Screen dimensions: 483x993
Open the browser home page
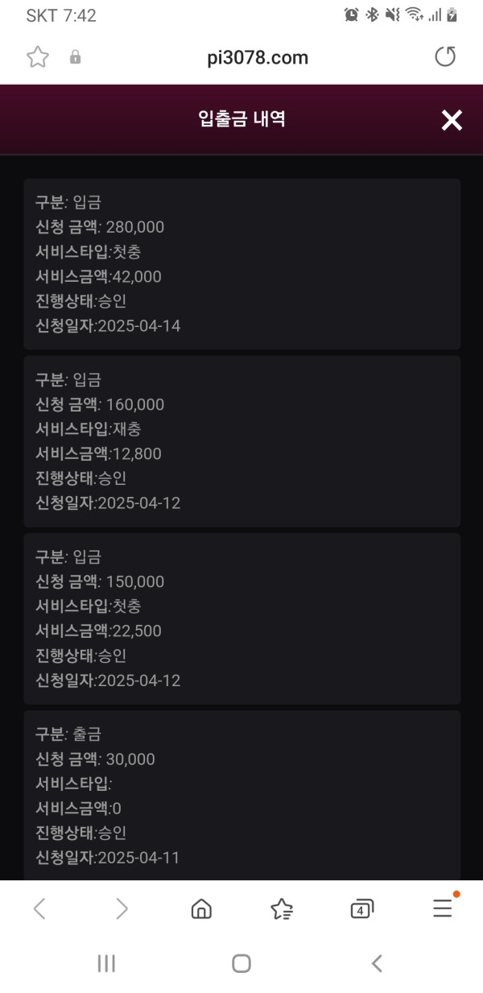coord(201,909)
